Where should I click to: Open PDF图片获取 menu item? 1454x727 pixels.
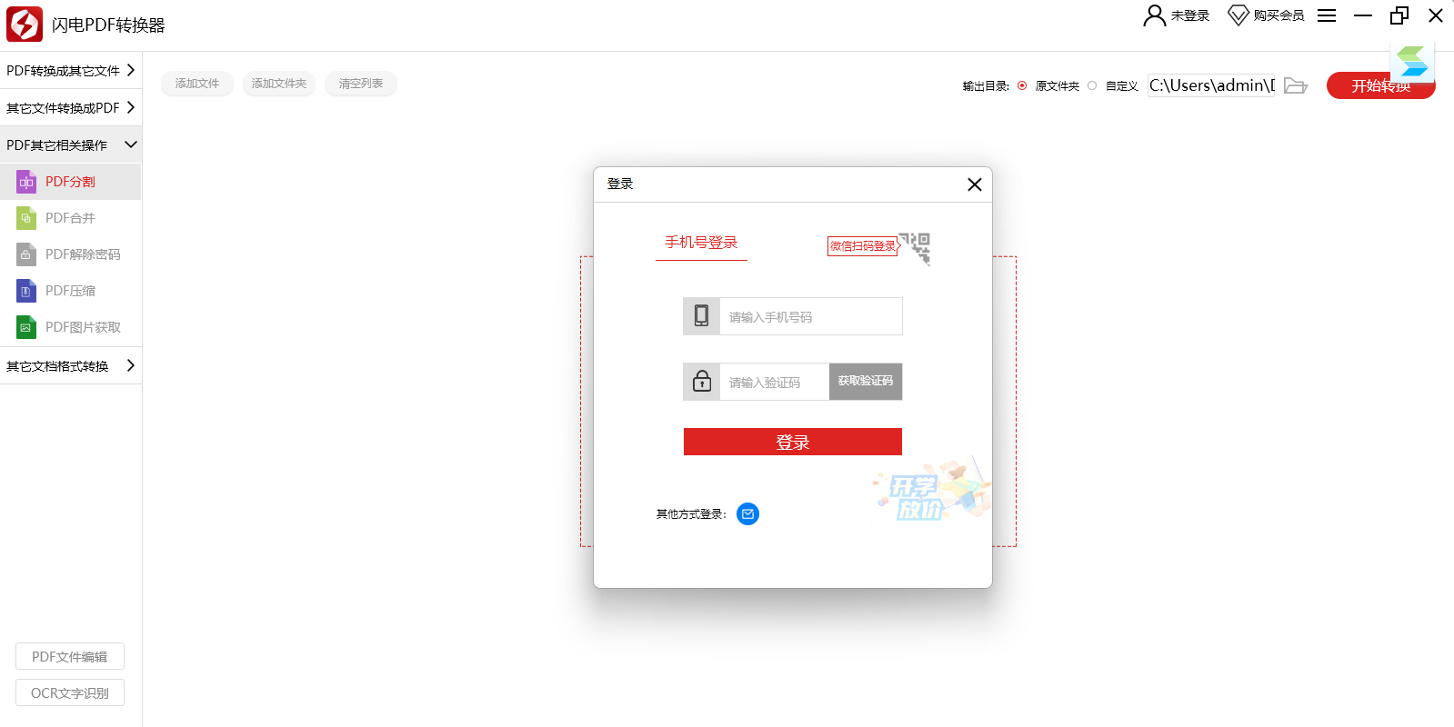pyautogui.click(x=71, y=327)
